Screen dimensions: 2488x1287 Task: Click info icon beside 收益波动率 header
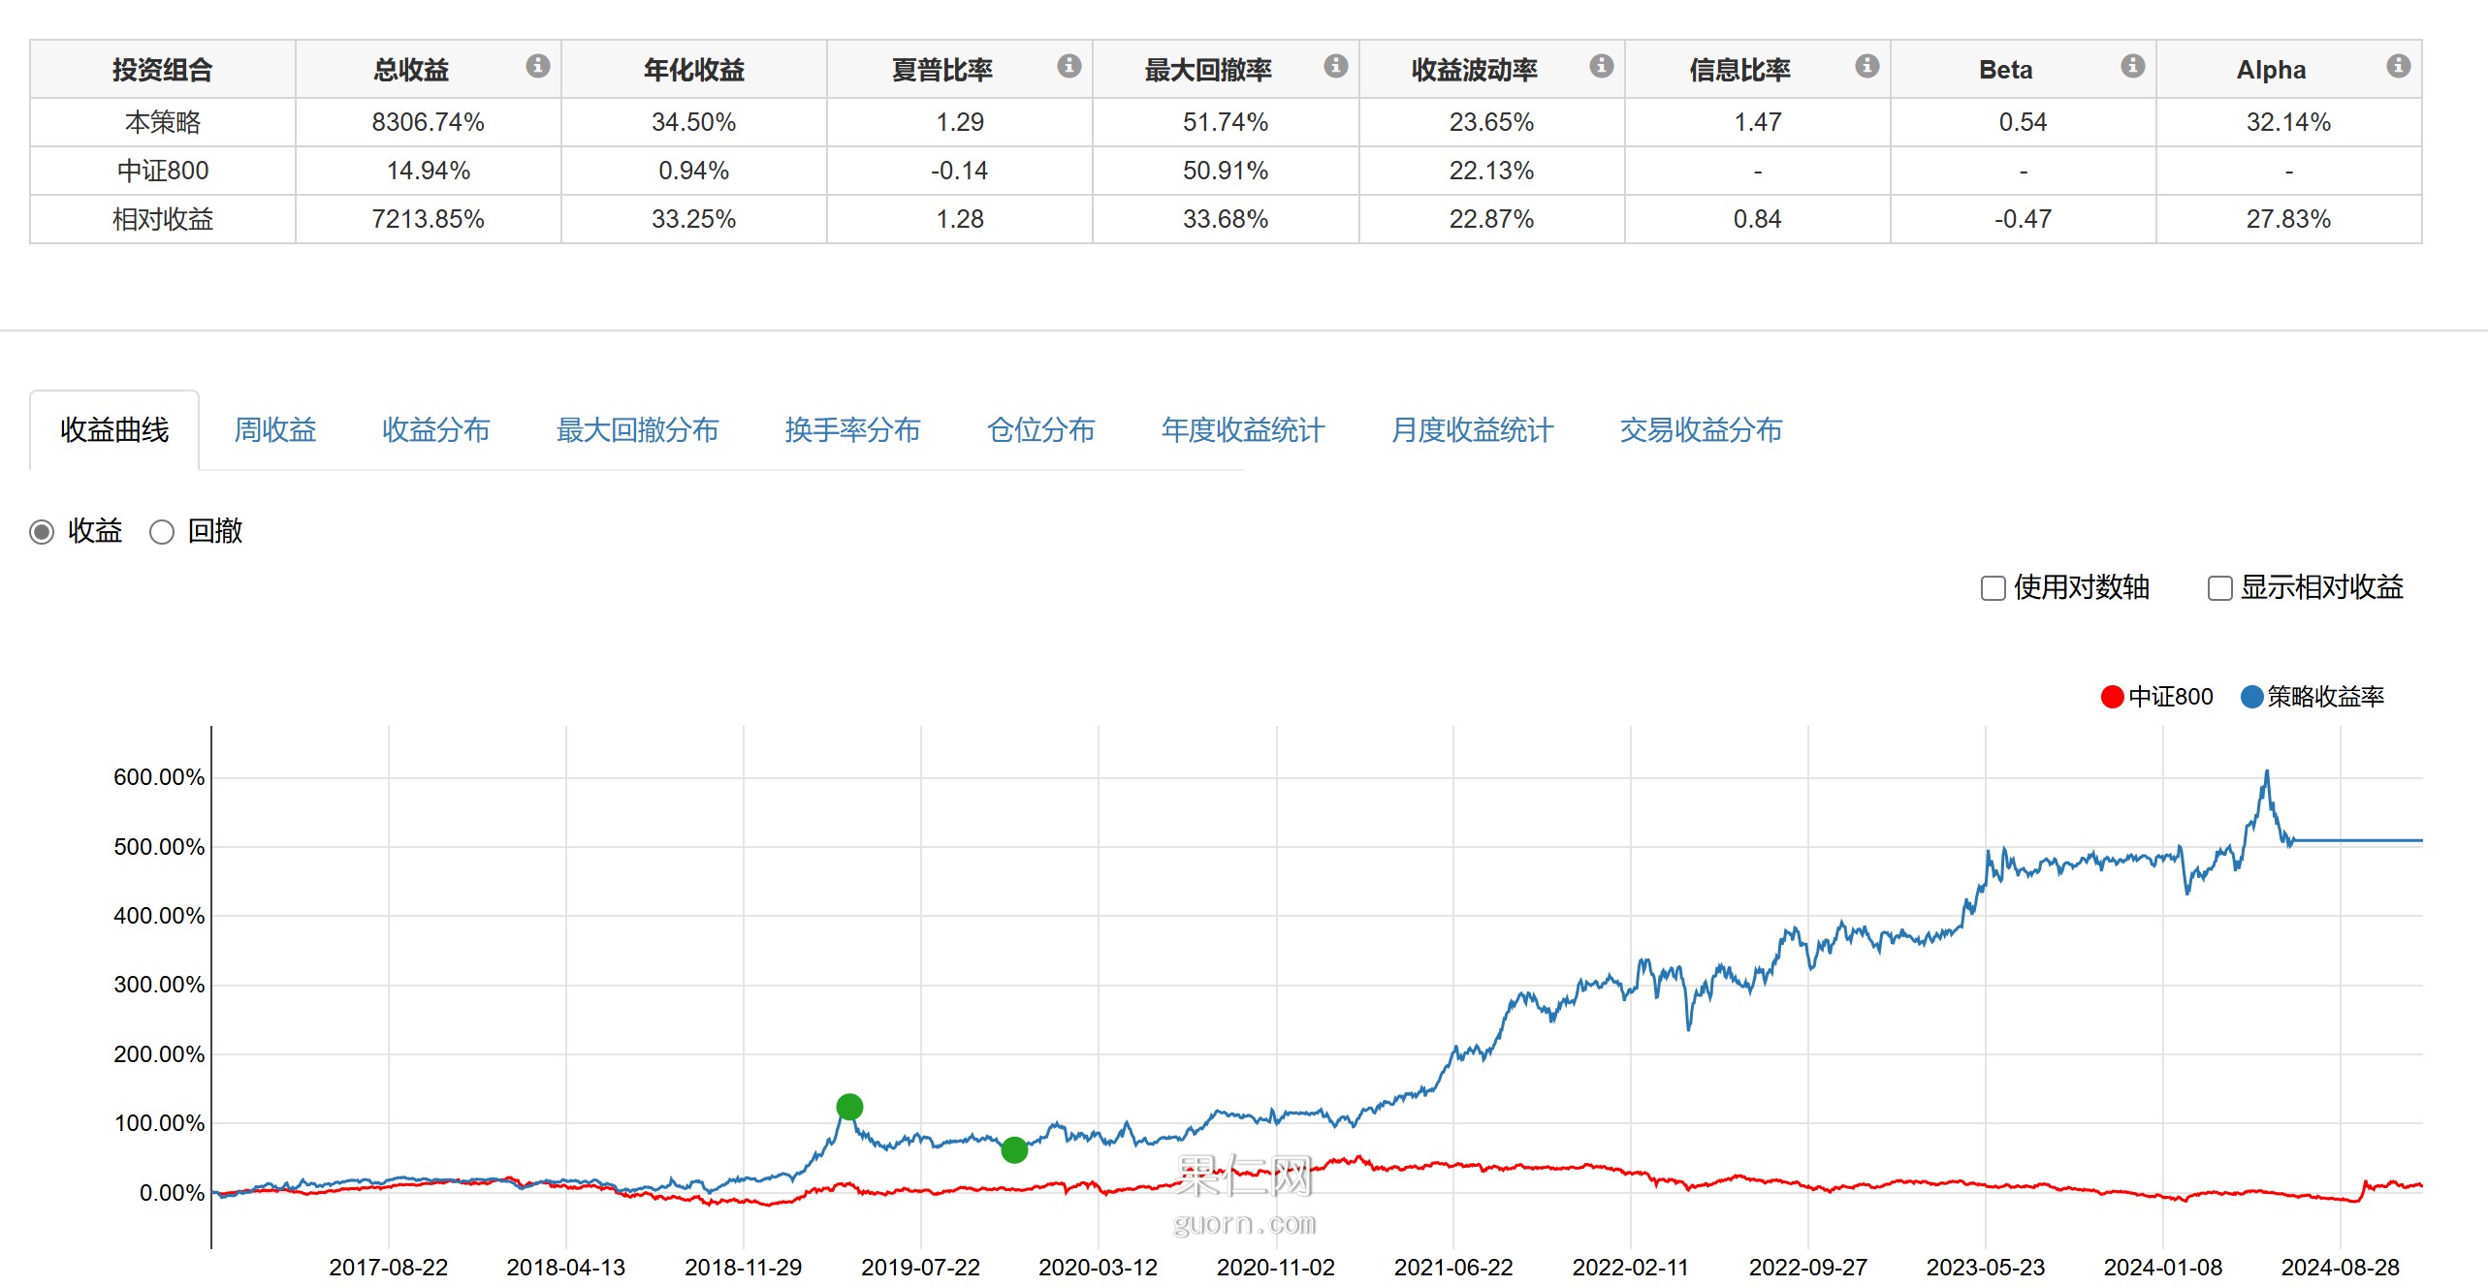[1601, 66]
